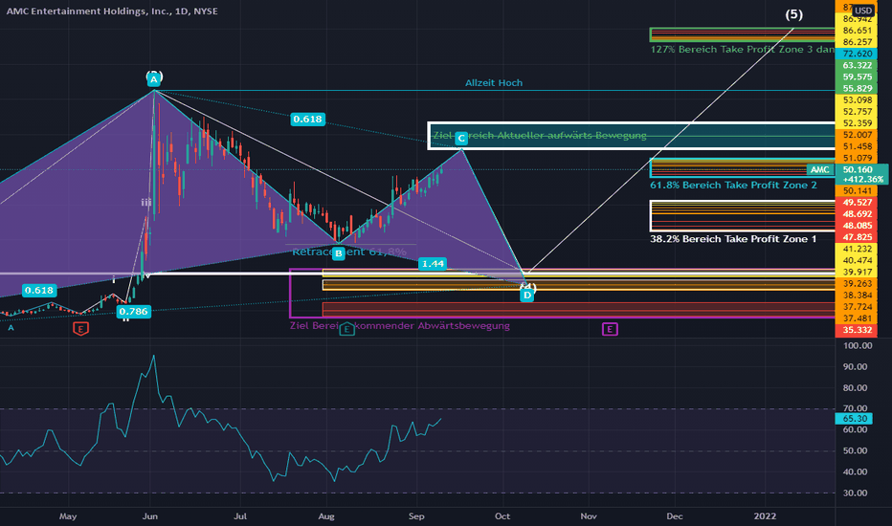Click the 61.8% Bereich Take Profit Zone 2 text
Image resolution: width=892 pixels, height=526 pixels.
pyautogui.click(x=733, y=185)
